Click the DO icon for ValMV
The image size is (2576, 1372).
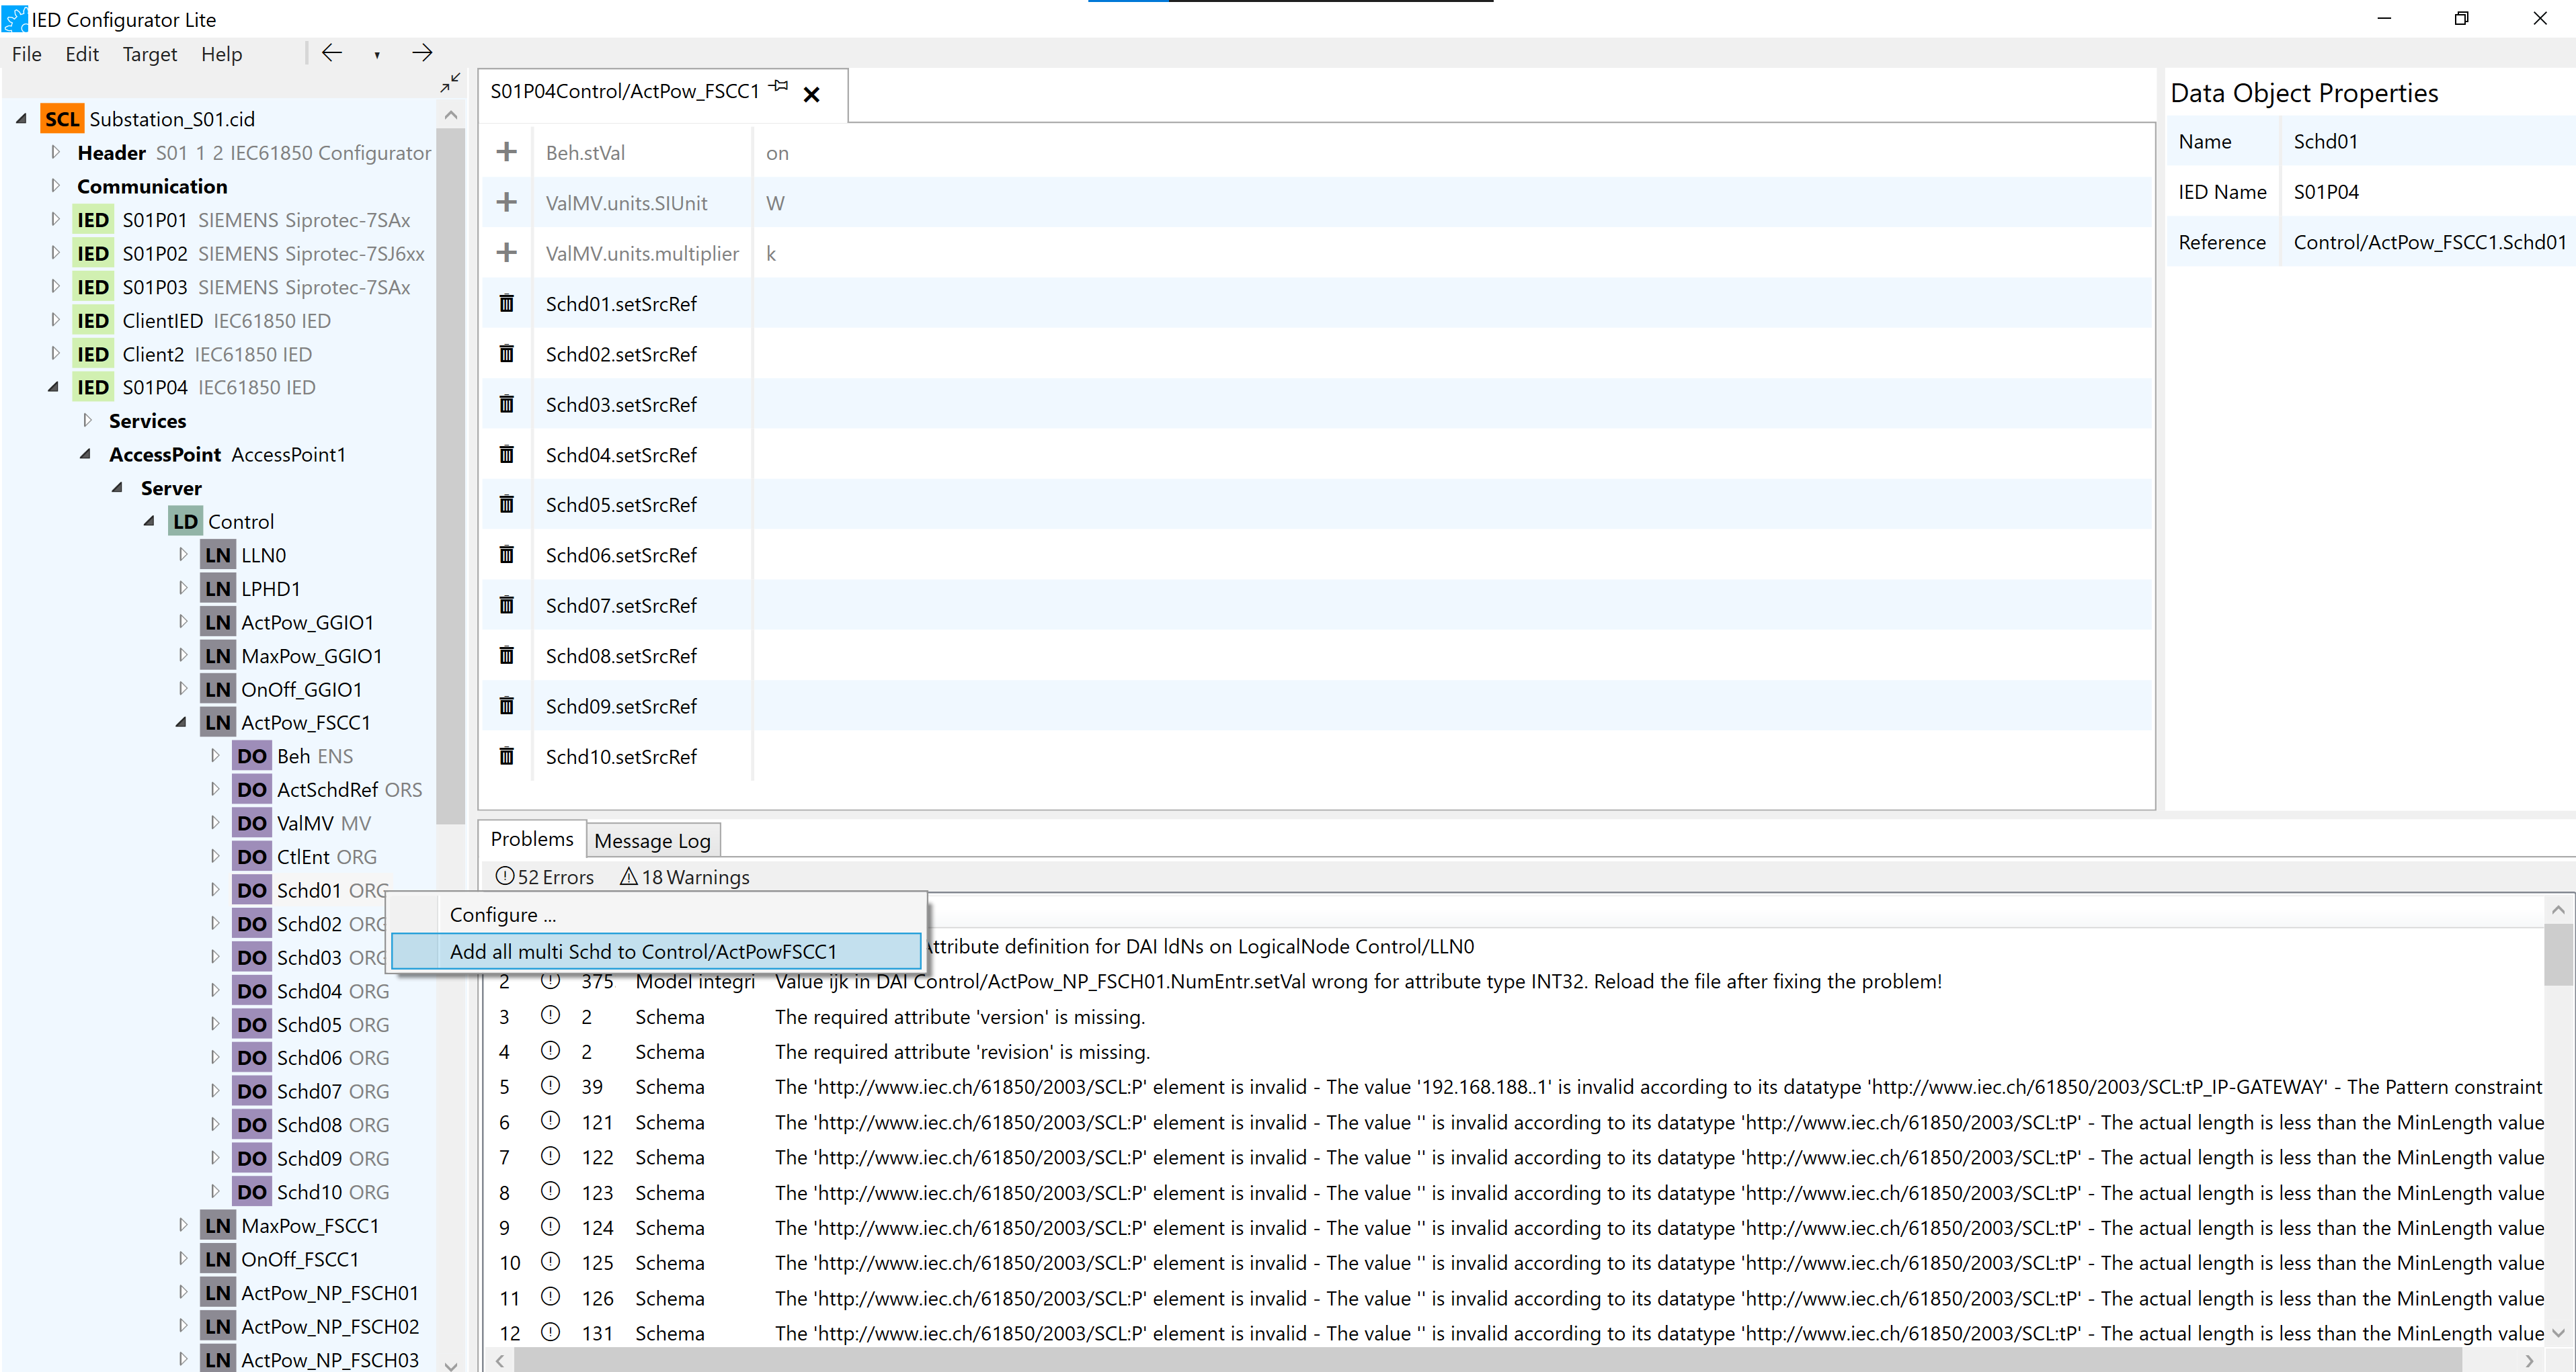tap(251, 823)
